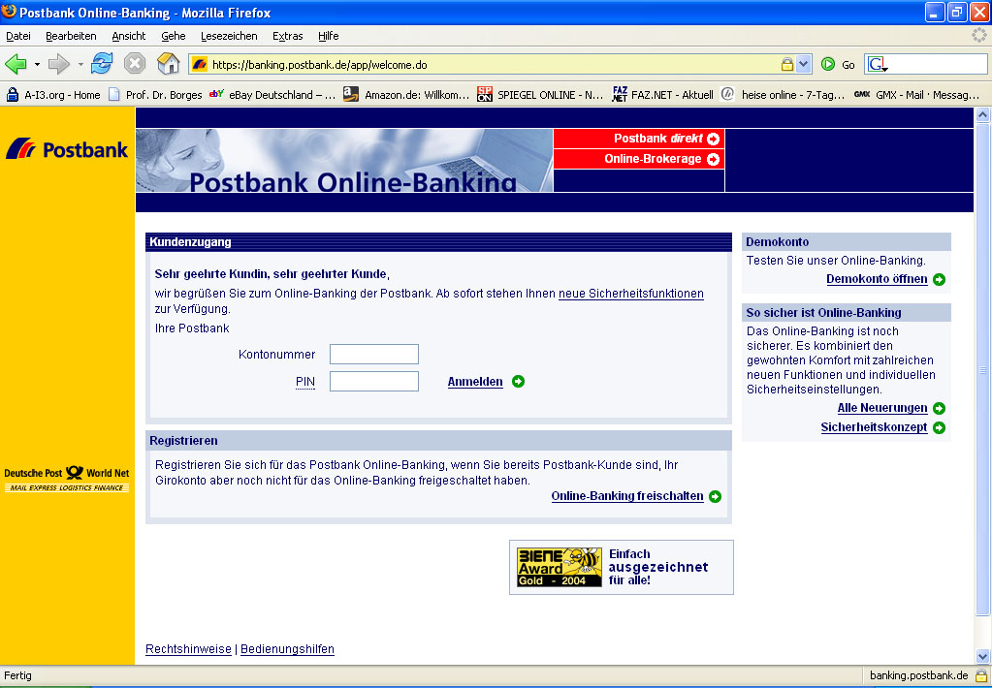Click the green arrow beside Anmelden

518,382
